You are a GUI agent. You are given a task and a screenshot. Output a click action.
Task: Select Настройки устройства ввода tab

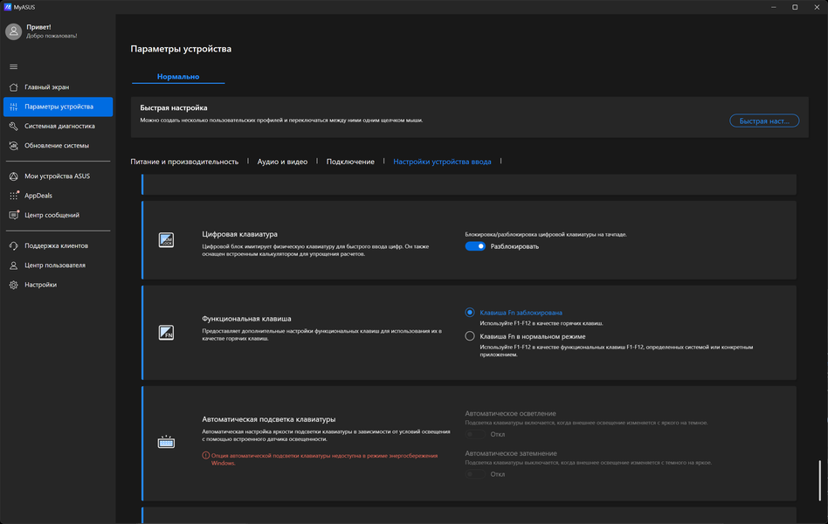tap(442, 162)
